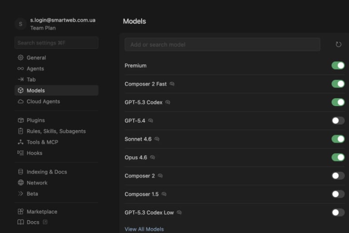
Task: Open the General settings section
Action: point(56,58)
